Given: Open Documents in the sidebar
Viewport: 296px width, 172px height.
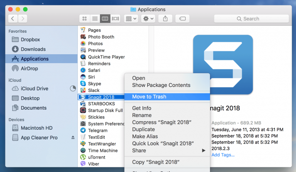Looking at the screenshot, I should (x=41, y=108).
